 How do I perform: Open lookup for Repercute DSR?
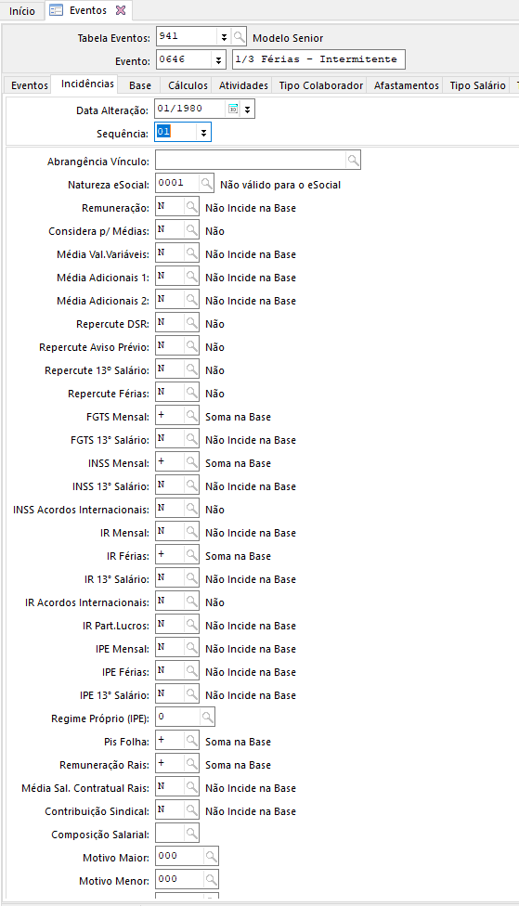(191, 324)
